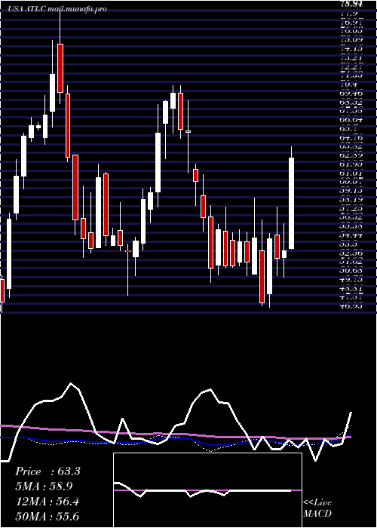
Task: Click inside the Live MACD inset box
Action: tap(207, 490)
